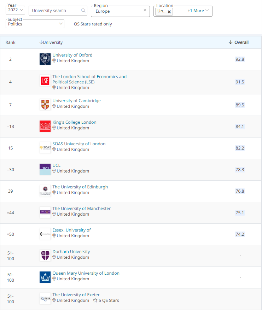
Task: Open SOAS University of London link
Action: click(x=79, y=144)
